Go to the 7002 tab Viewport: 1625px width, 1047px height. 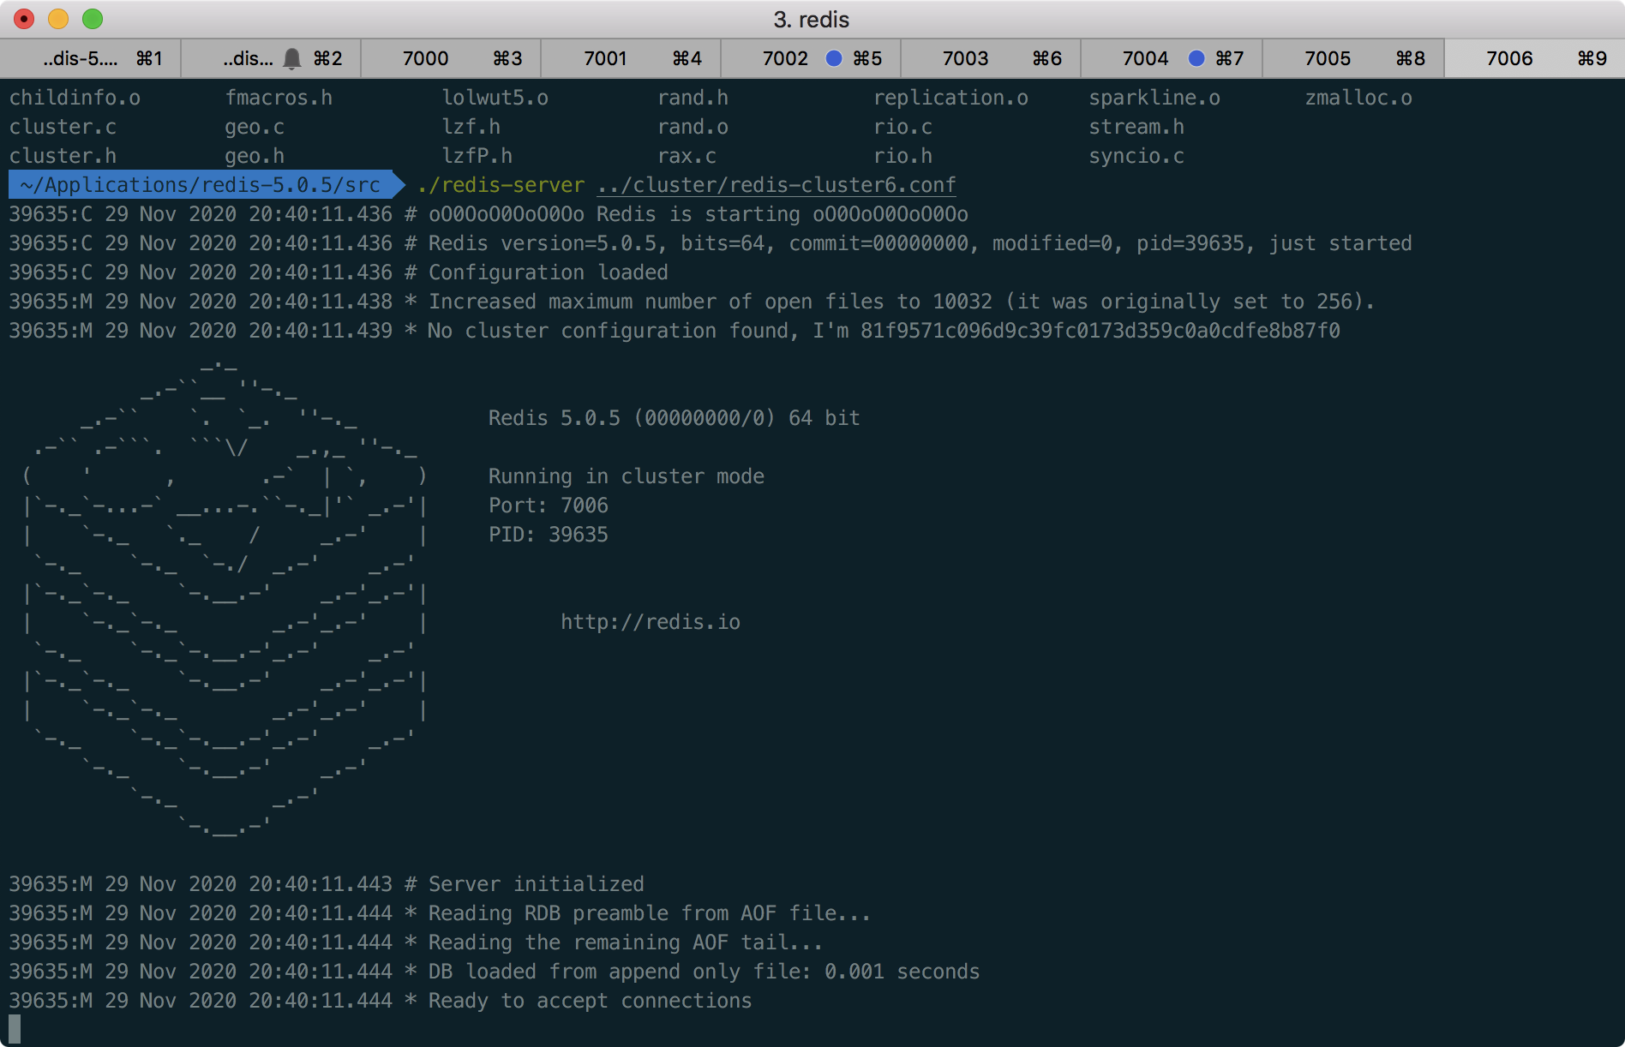[x=811, y=58]
